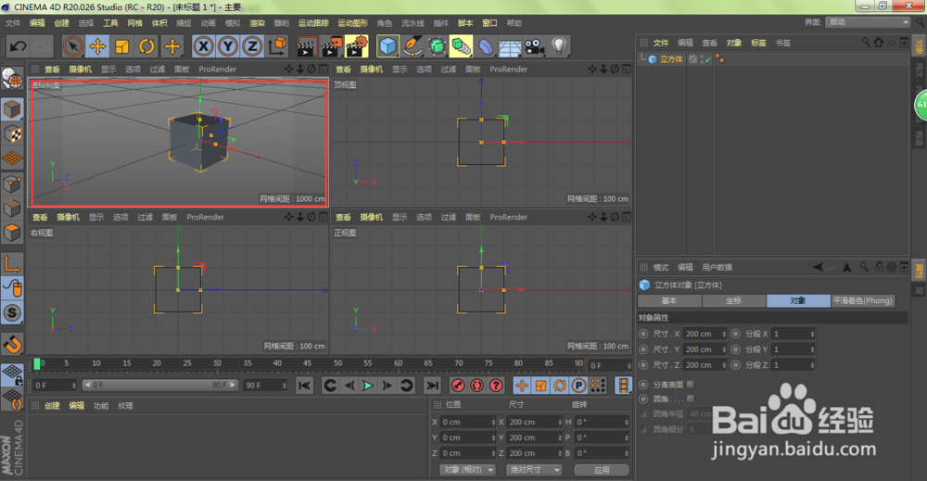The height and width of the screenshot is (481, 927).
Task: Toggle Z axis lock
Action: [x=252, y=46]
